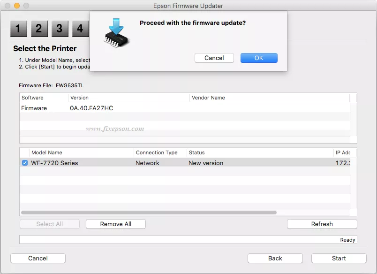The width and height of the screenshot is (377, 274).
Task: Click the step 3 indicator icon
Action: (x=59, y=29)
